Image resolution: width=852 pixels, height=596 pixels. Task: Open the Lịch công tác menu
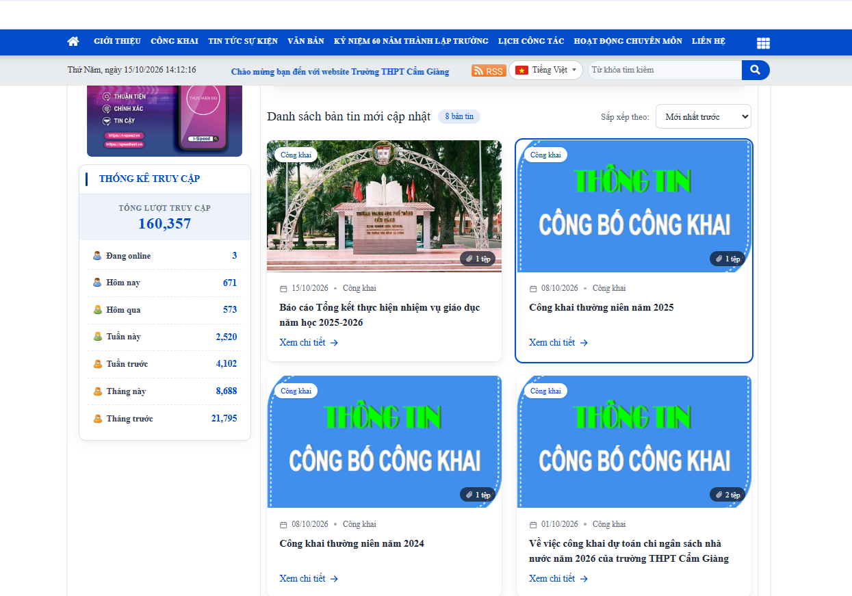coord(531,41)
